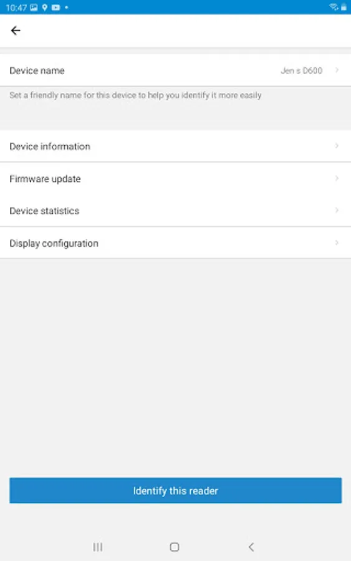Click the Identify this reader button
Screen dimensions: 351x561
point(175,491)
